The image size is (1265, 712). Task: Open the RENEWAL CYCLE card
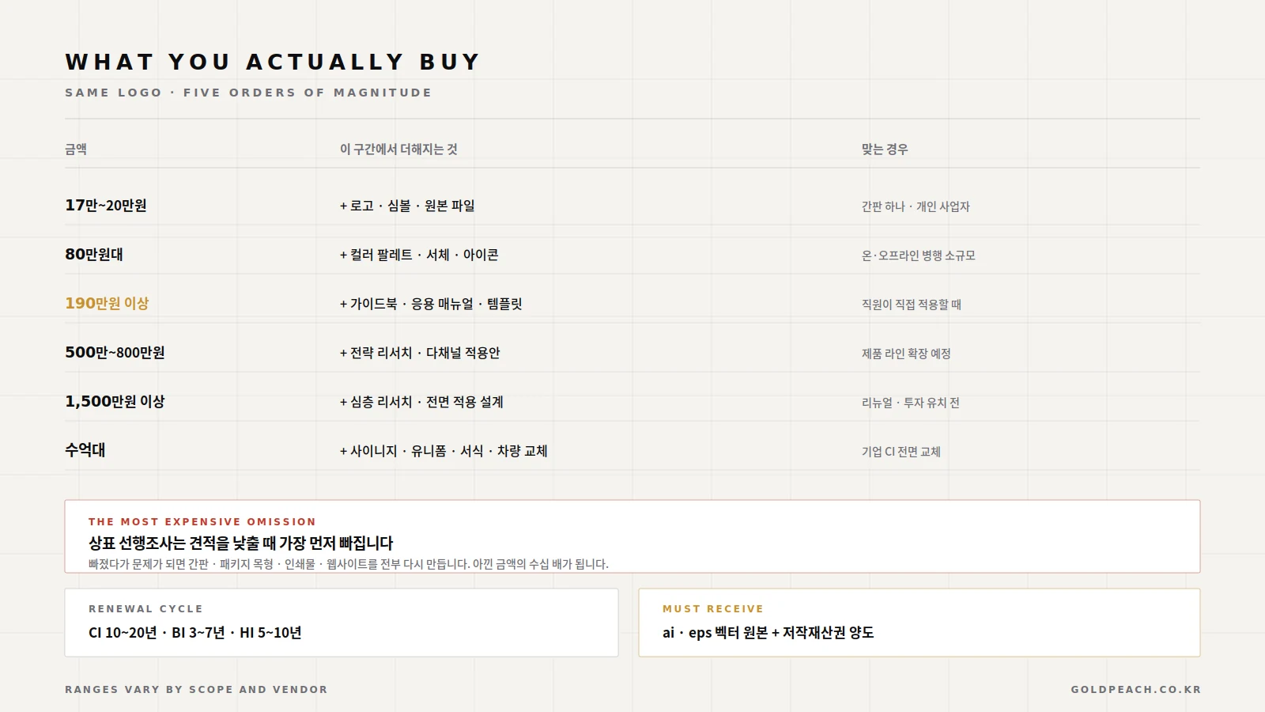[x=342, y=623]
